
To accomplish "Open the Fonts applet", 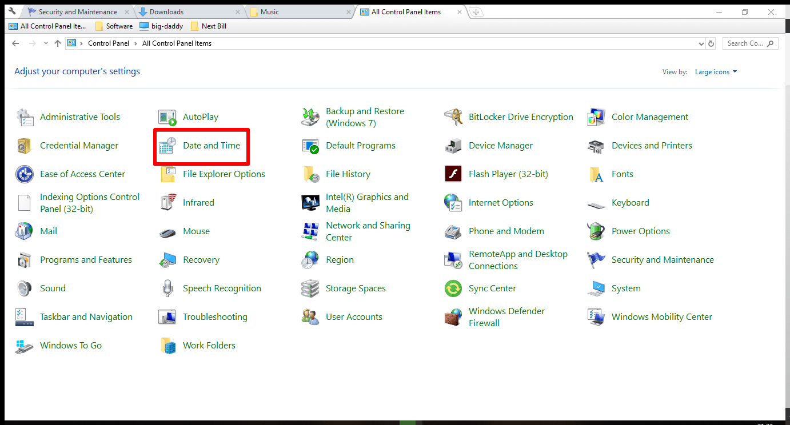I will click(623, 174).
